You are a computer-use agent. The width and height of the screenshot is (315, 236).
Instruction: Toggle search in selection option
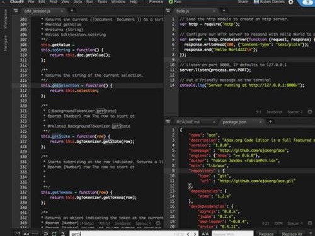pos(54,233)
